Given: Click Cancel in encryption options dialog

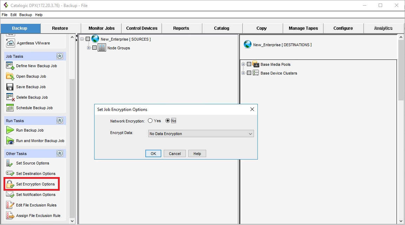Looking at the screenshot, I should (175, 154).
